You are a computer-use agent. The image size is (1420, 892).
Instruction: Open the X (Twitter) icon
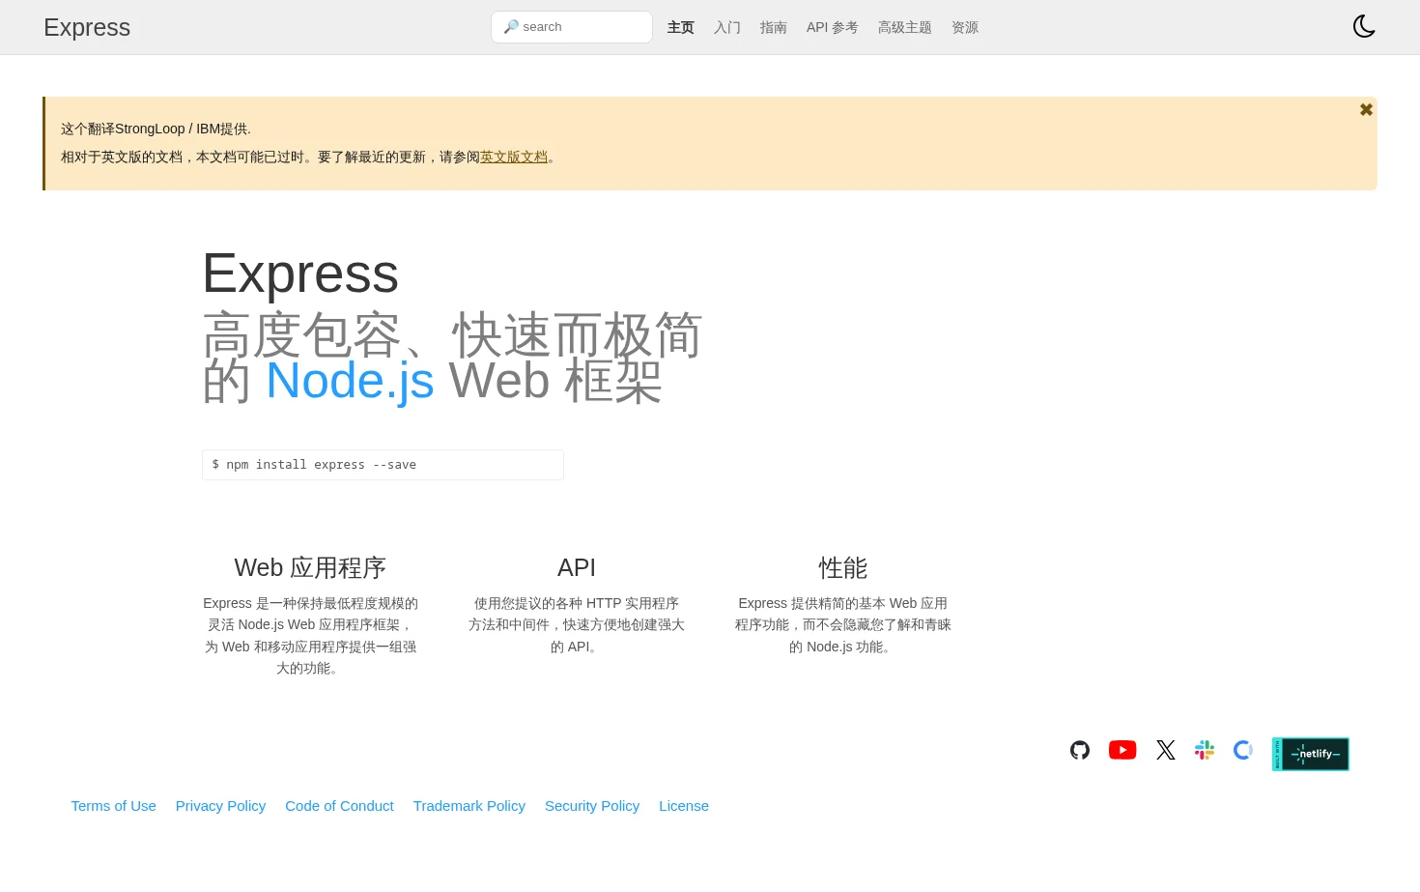[x=1166, y=750]
